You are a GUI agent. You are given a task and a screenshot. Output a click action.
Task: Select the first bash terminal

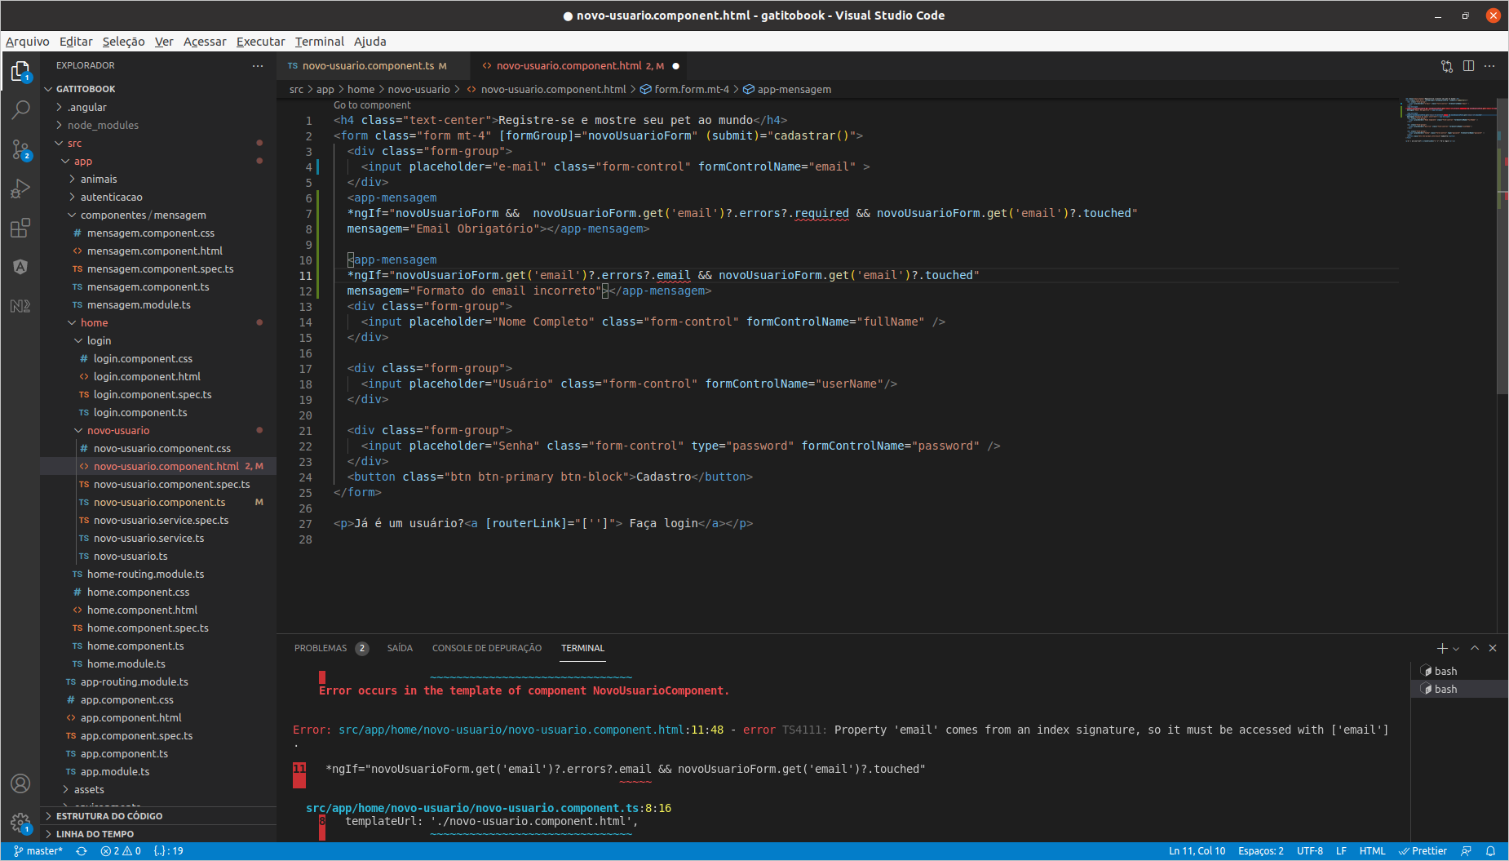(x=1458, y=671)
